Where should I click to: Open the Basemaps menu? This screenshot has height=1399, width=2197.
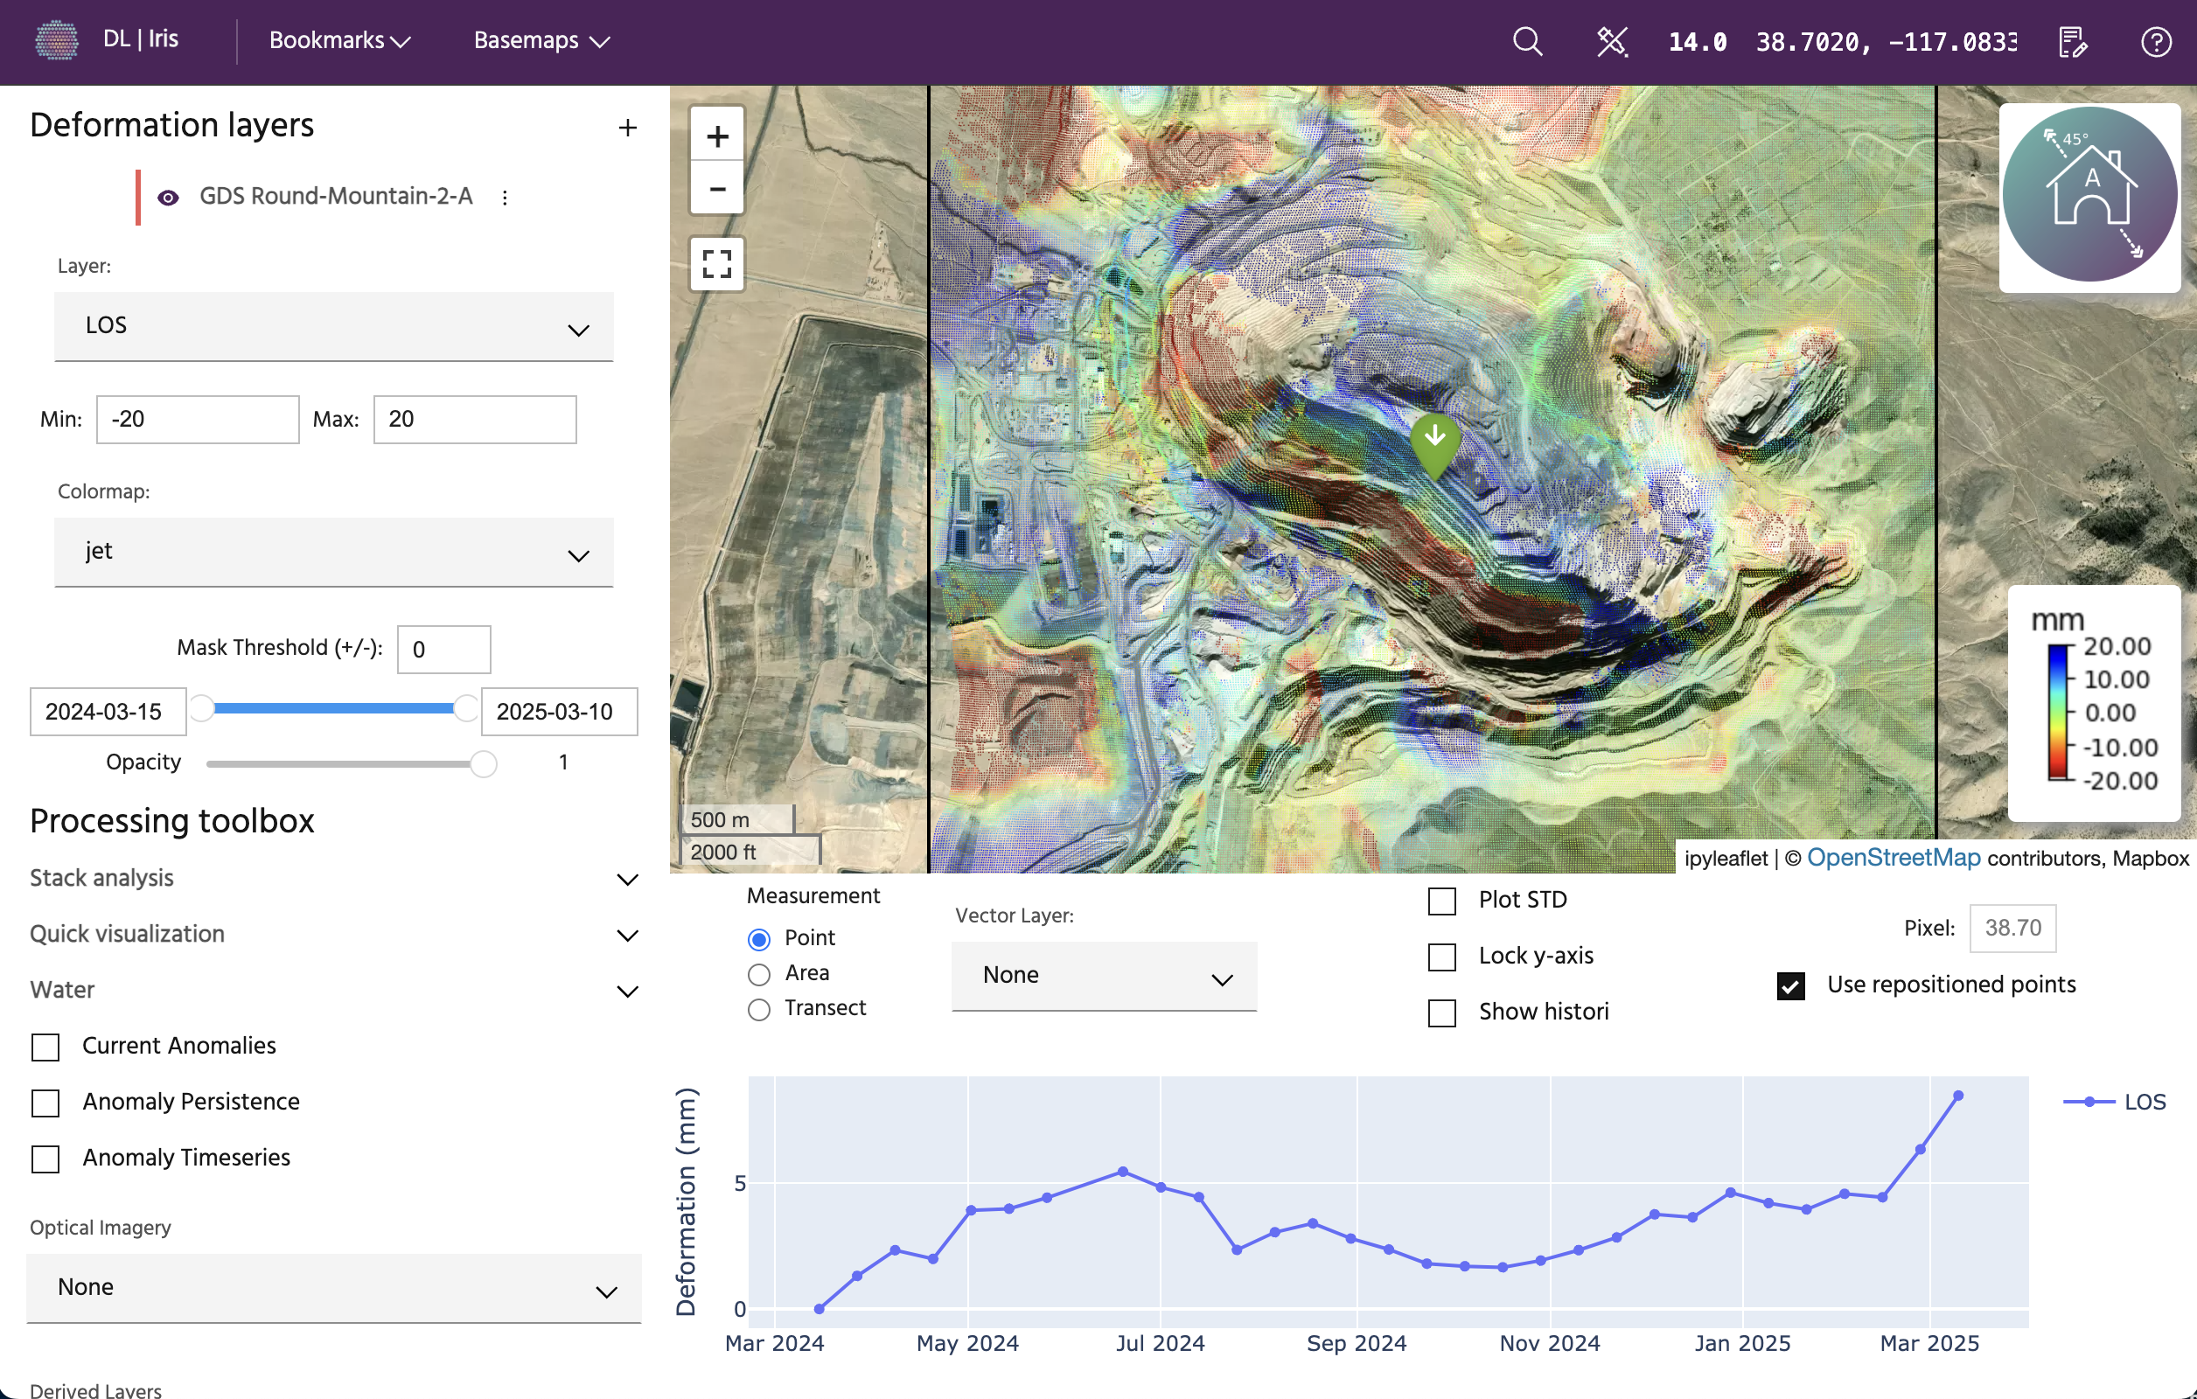tap(541, 41)
